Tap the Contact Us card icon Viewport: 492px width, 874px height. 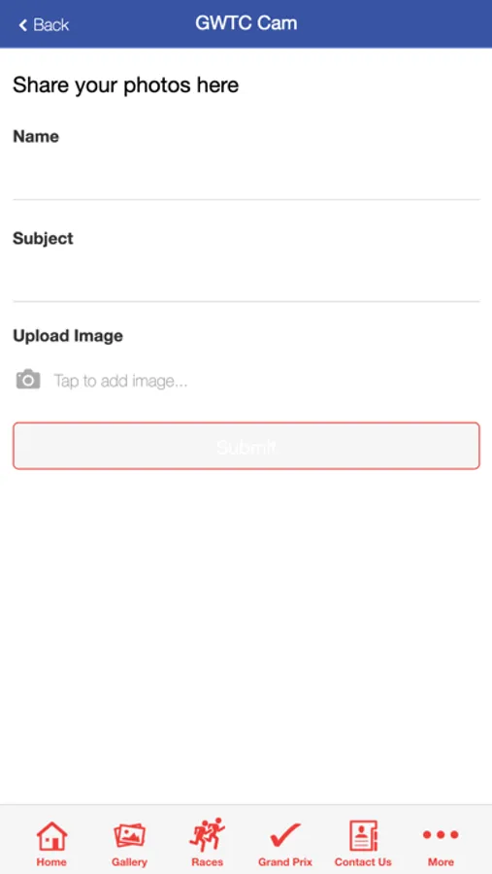click(x=363, y=835)
